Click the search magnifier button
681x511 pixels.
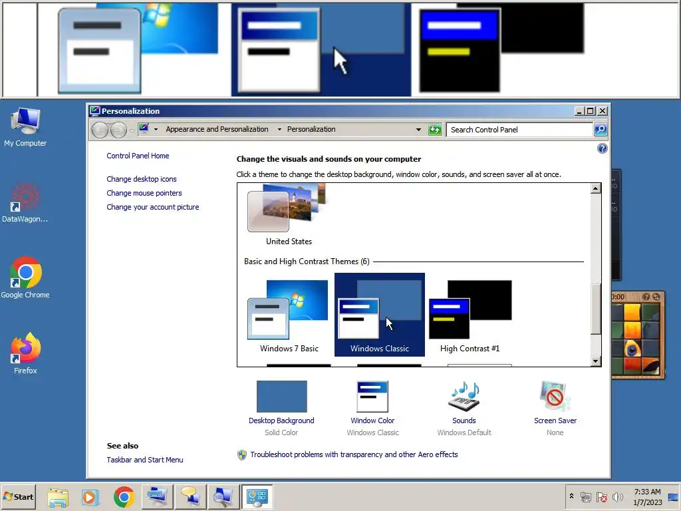pos(601,130)
